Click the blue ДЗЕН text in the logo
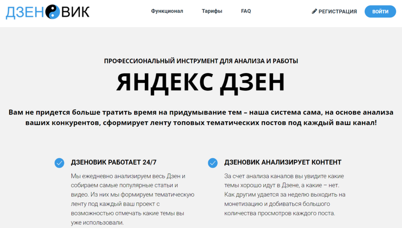402x228 pixels. point(25,12)
